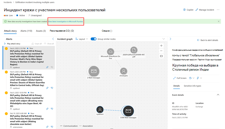Image resolution: width=225 pixels, height=129 pixels.
Task: Open the Layout dropdown in incident graph
Action: pos(82,39)
